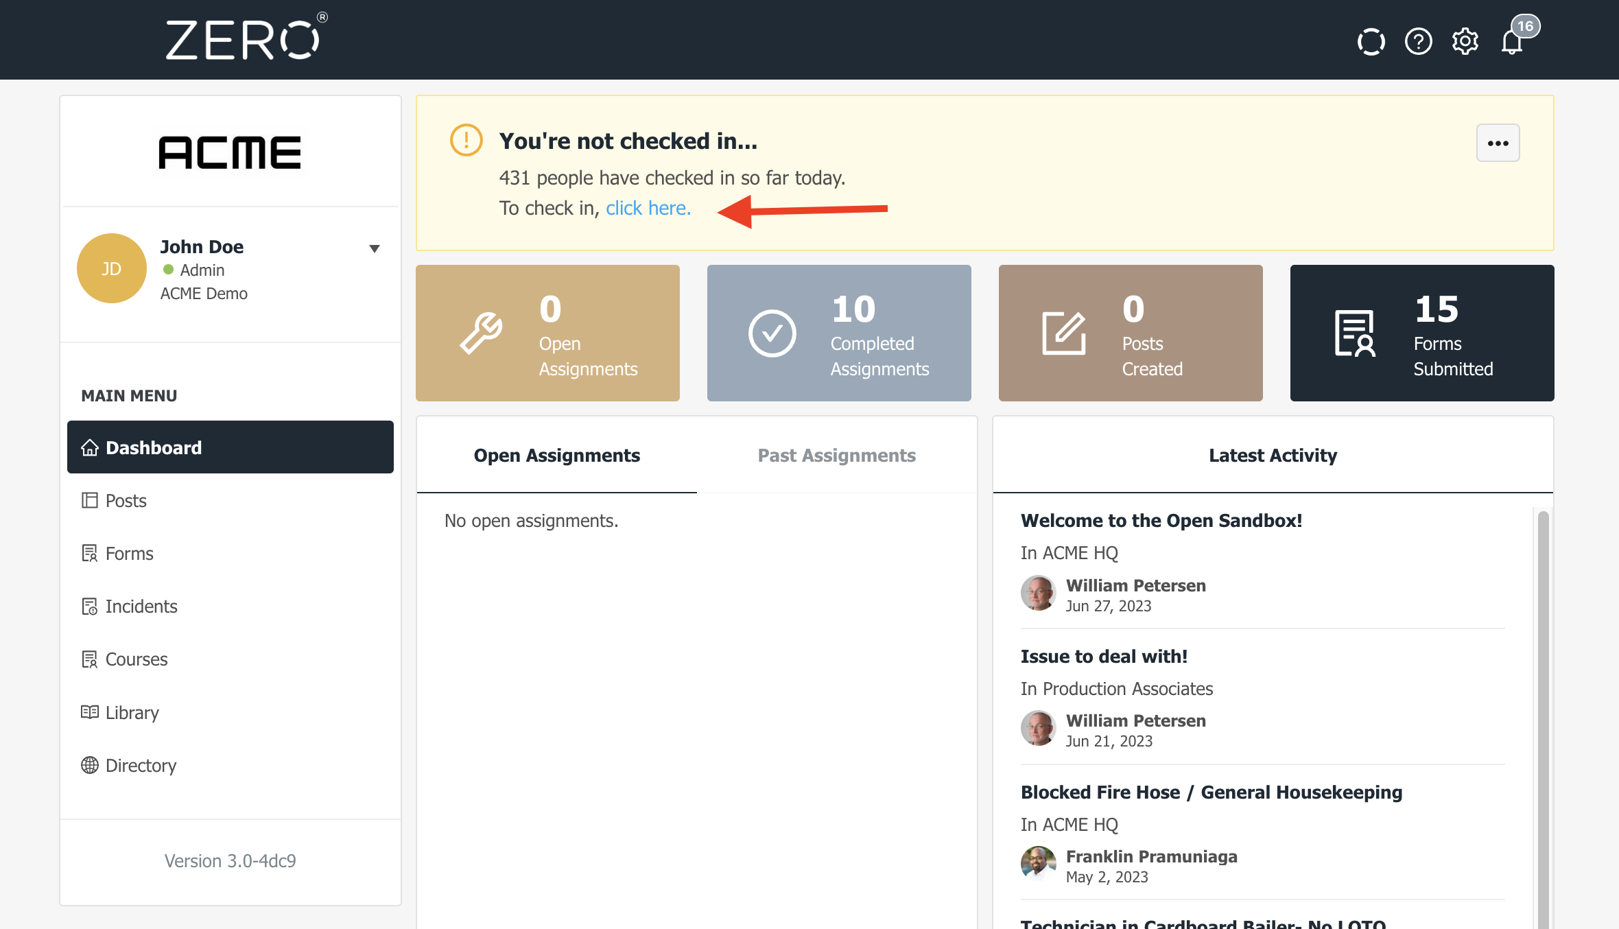Open Incidents in the main menu
This screenshot has height=929, width=1619.
click(x=141, y=607)
